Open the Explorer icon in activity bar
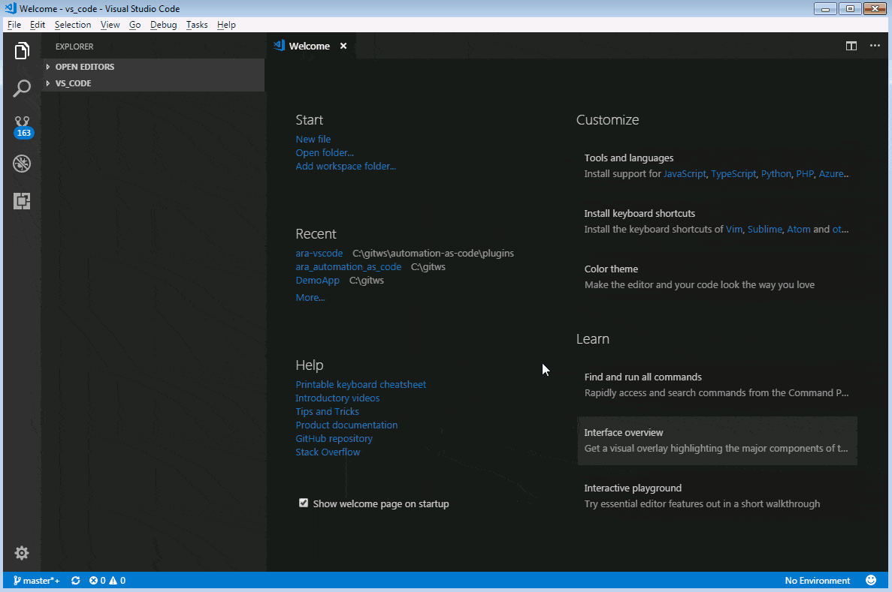This screenshot has height=592, width=892. [22, 50]
